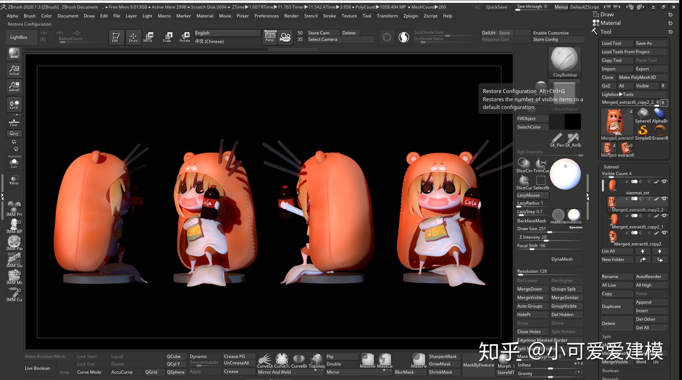Open the IMM BParts brush
Screen dimensions: 682x380
[14, 226]
